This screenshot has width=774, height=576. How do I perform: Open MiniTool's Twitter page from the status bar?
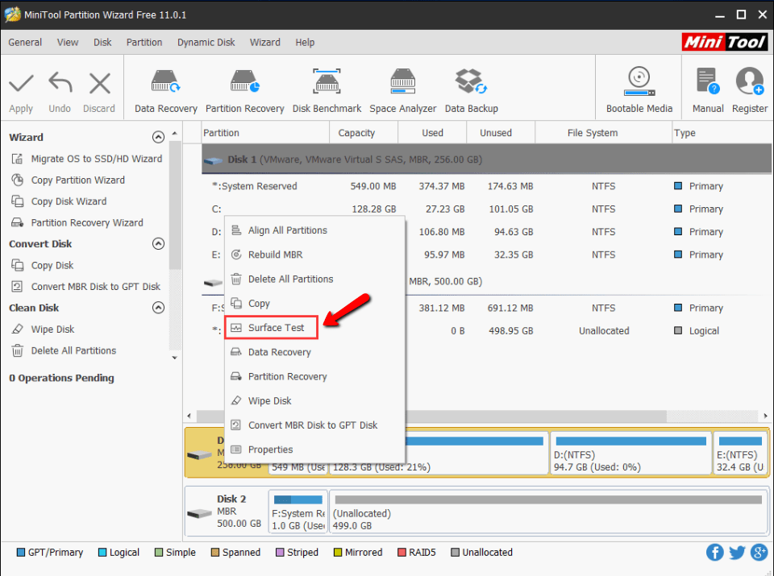tap(737, 553)
